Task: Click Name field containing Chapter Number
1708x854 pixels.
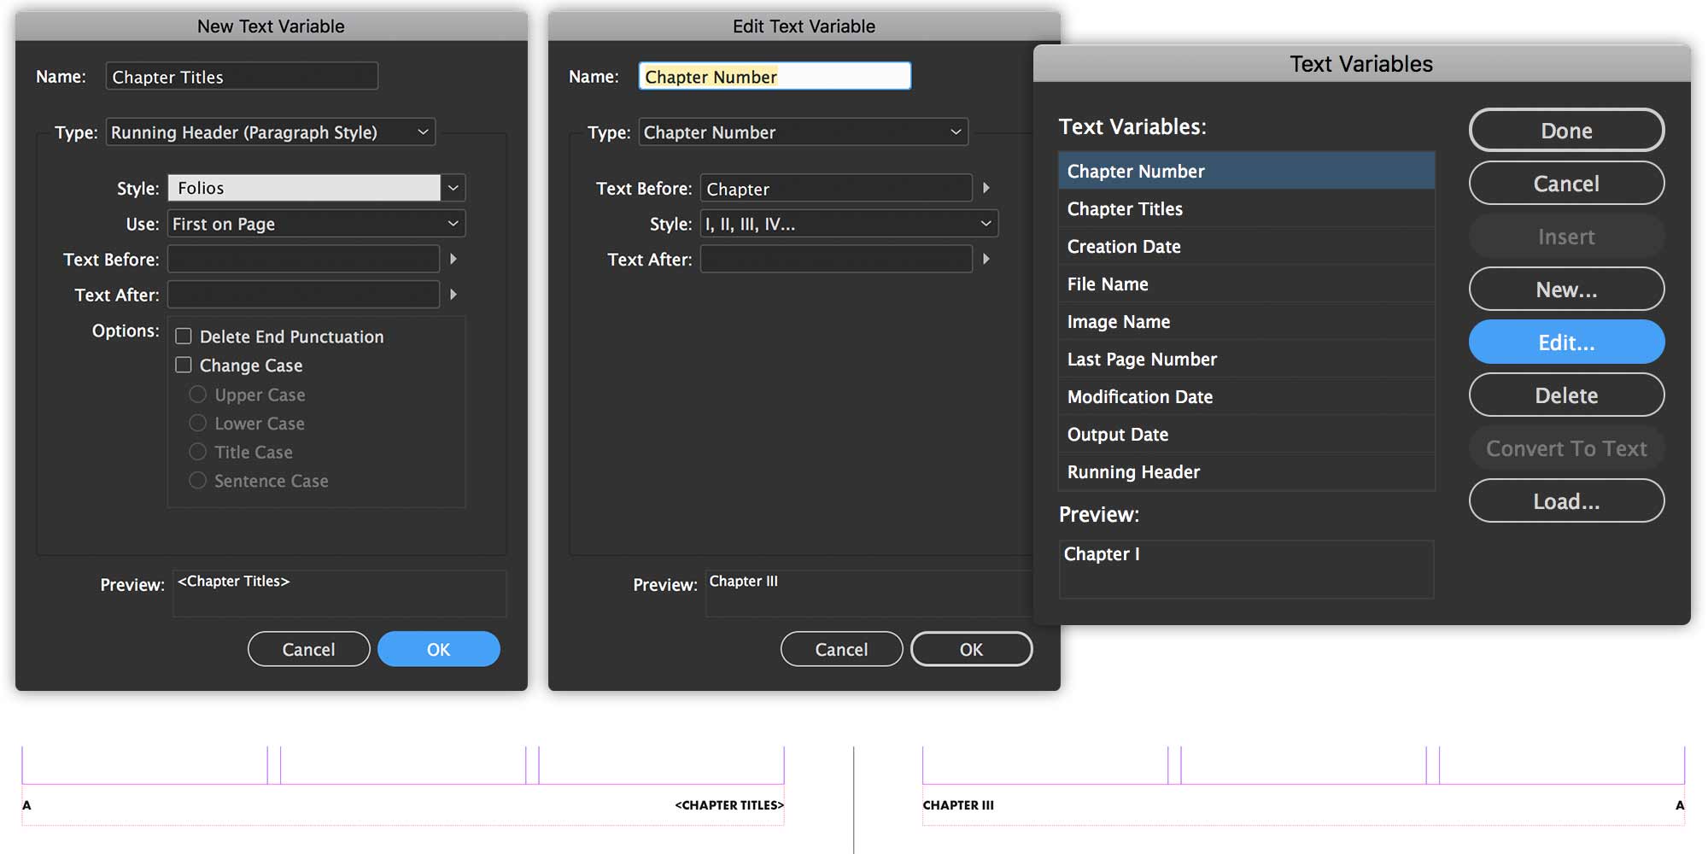Action: click(x=775, y=76)
